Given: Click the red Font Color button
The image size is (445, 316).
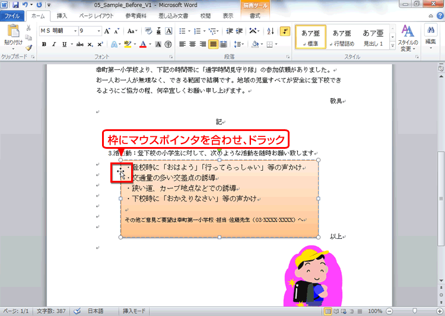Looking at the screenshot, I should pyautogui.click(x=143, y=44).
